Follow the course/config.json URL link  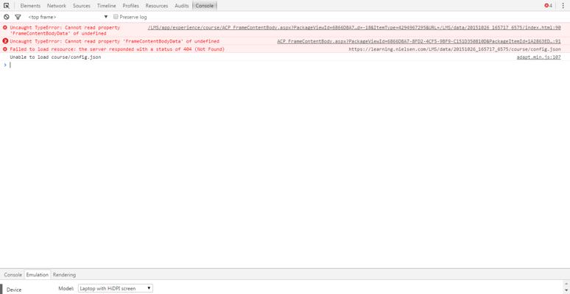tap(454, 49)
